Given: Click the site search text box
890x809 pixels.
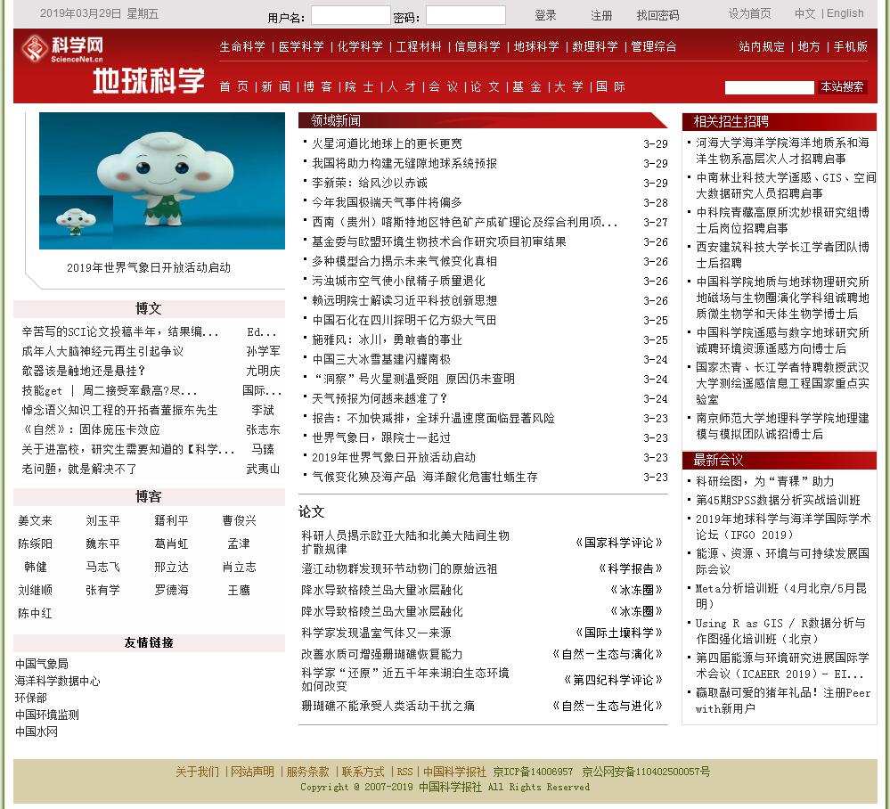Looking at the screenshot, I should (769, 87).
